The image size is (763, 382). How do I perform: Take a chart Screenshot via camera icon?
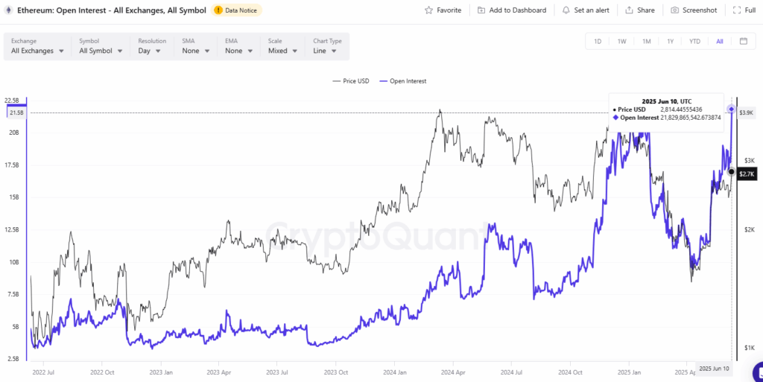[674, 10]
